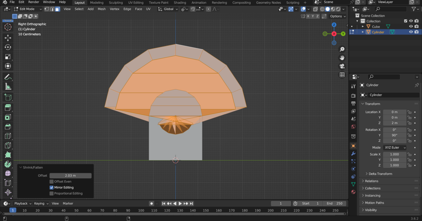Enable the Offset Even checkbox
The height and width of the screenshot is (221, 422).
click(x=52, y=182)
